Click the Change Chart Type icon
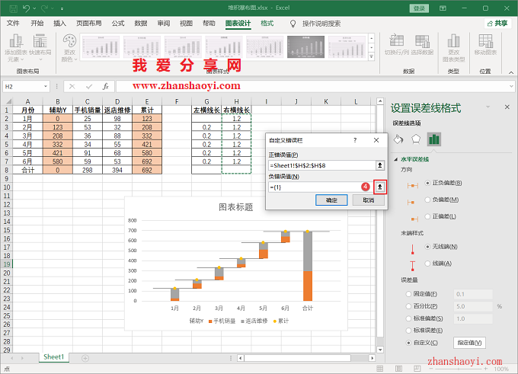518x374 pixels. (453, 48)
